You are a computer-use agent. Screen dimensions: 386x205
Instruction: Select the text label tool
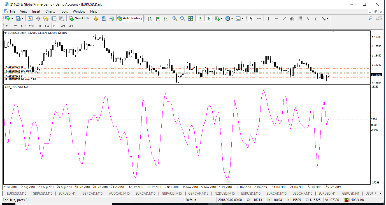[x=316, y=18]
